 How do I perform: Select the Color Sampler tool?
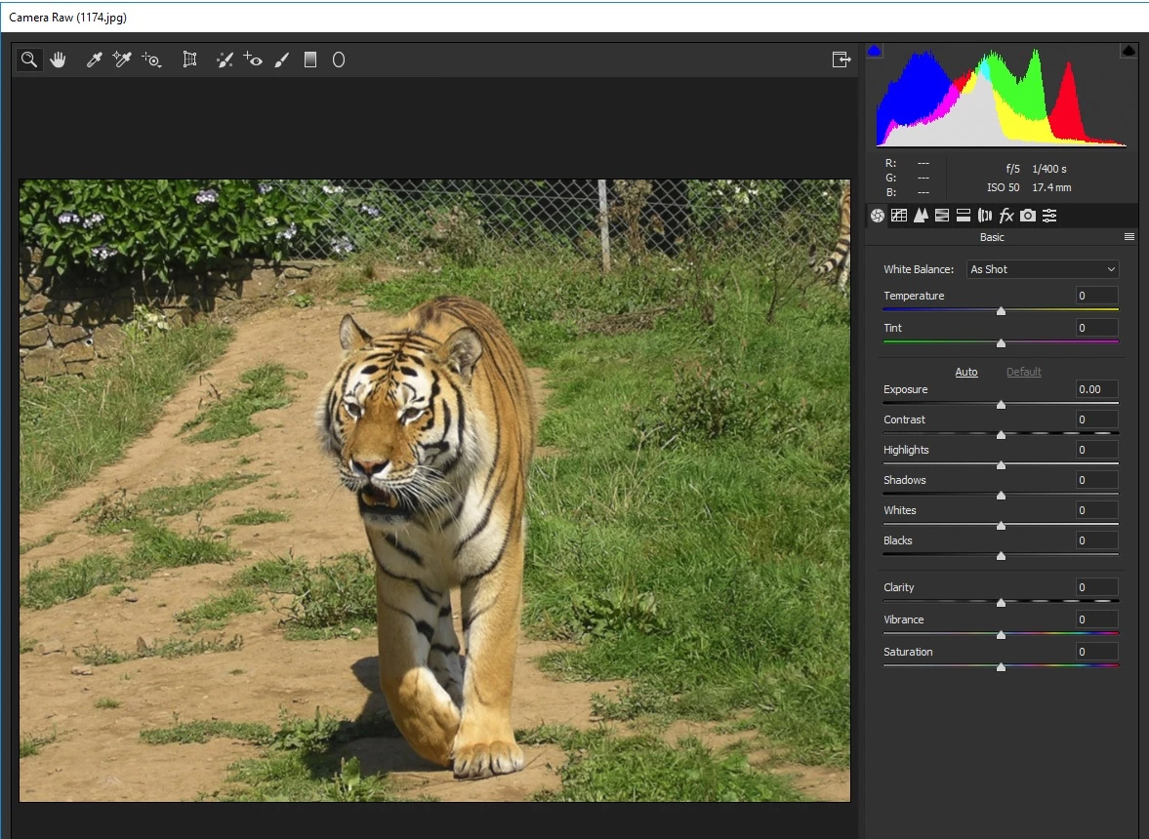point(122,60)
